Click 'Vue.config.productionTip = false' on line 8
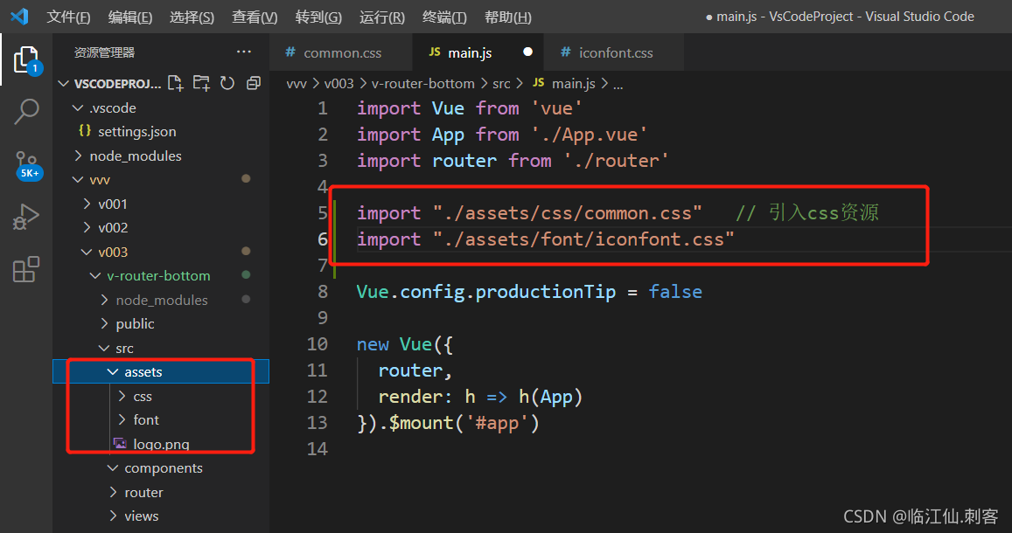1012x533 pixels. pyautogui.click(x=529, y=291)
